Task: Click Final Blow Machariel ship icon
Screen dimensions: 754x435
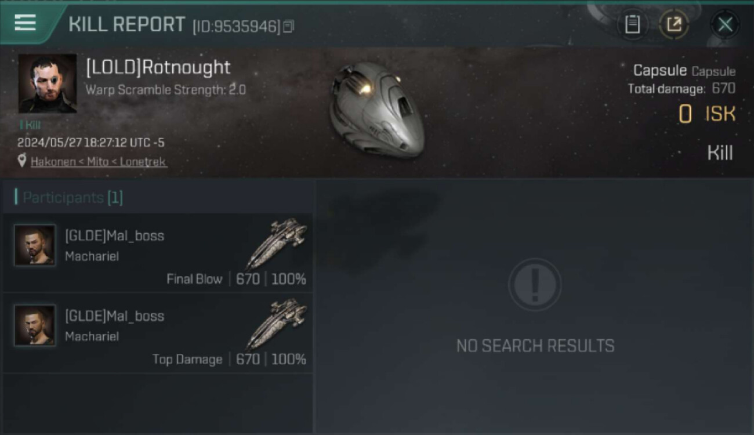Action: point(277,242)
